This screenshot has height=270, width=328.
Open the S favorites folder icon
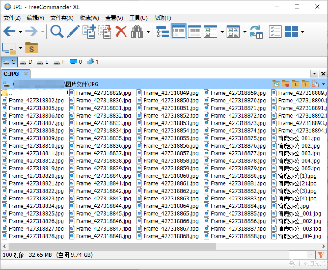(31, 48)
